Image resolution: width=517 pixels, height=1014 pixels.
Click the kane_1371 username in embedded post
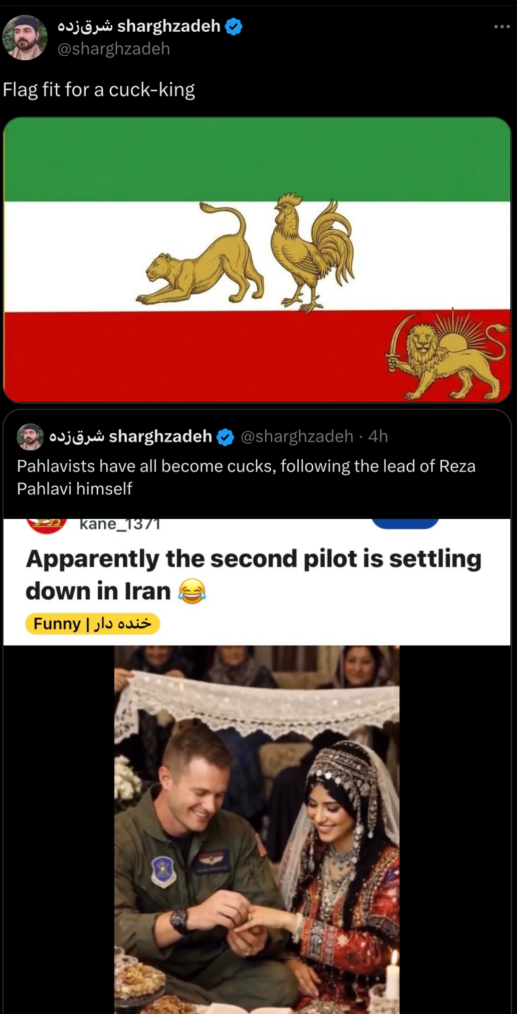pos(120,524)
